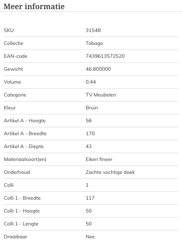The image size is (182, 245).
Task: Select the Kleur value Bruin
Action: (92, 108)
